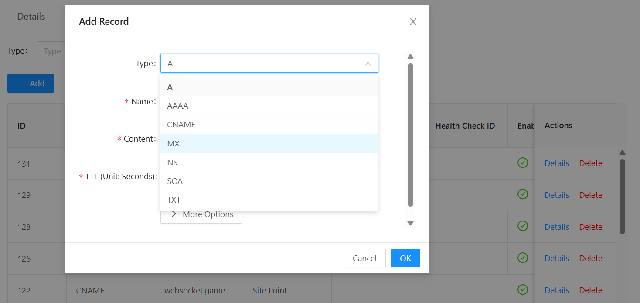Click OK to confirm the record
The width and height of the screenshot is (640, 303).
(405, 258)
